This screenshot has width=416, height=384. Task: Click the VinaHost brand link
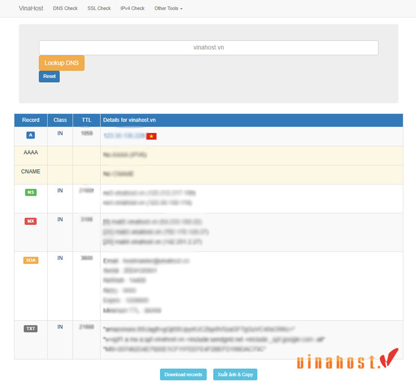pyautogui.click(x=31, y=8)
